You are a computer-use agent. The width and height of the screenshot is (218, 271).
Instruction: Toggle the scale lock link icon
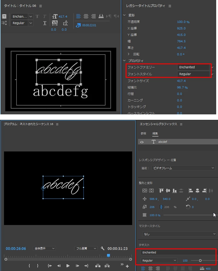[161, 207]
